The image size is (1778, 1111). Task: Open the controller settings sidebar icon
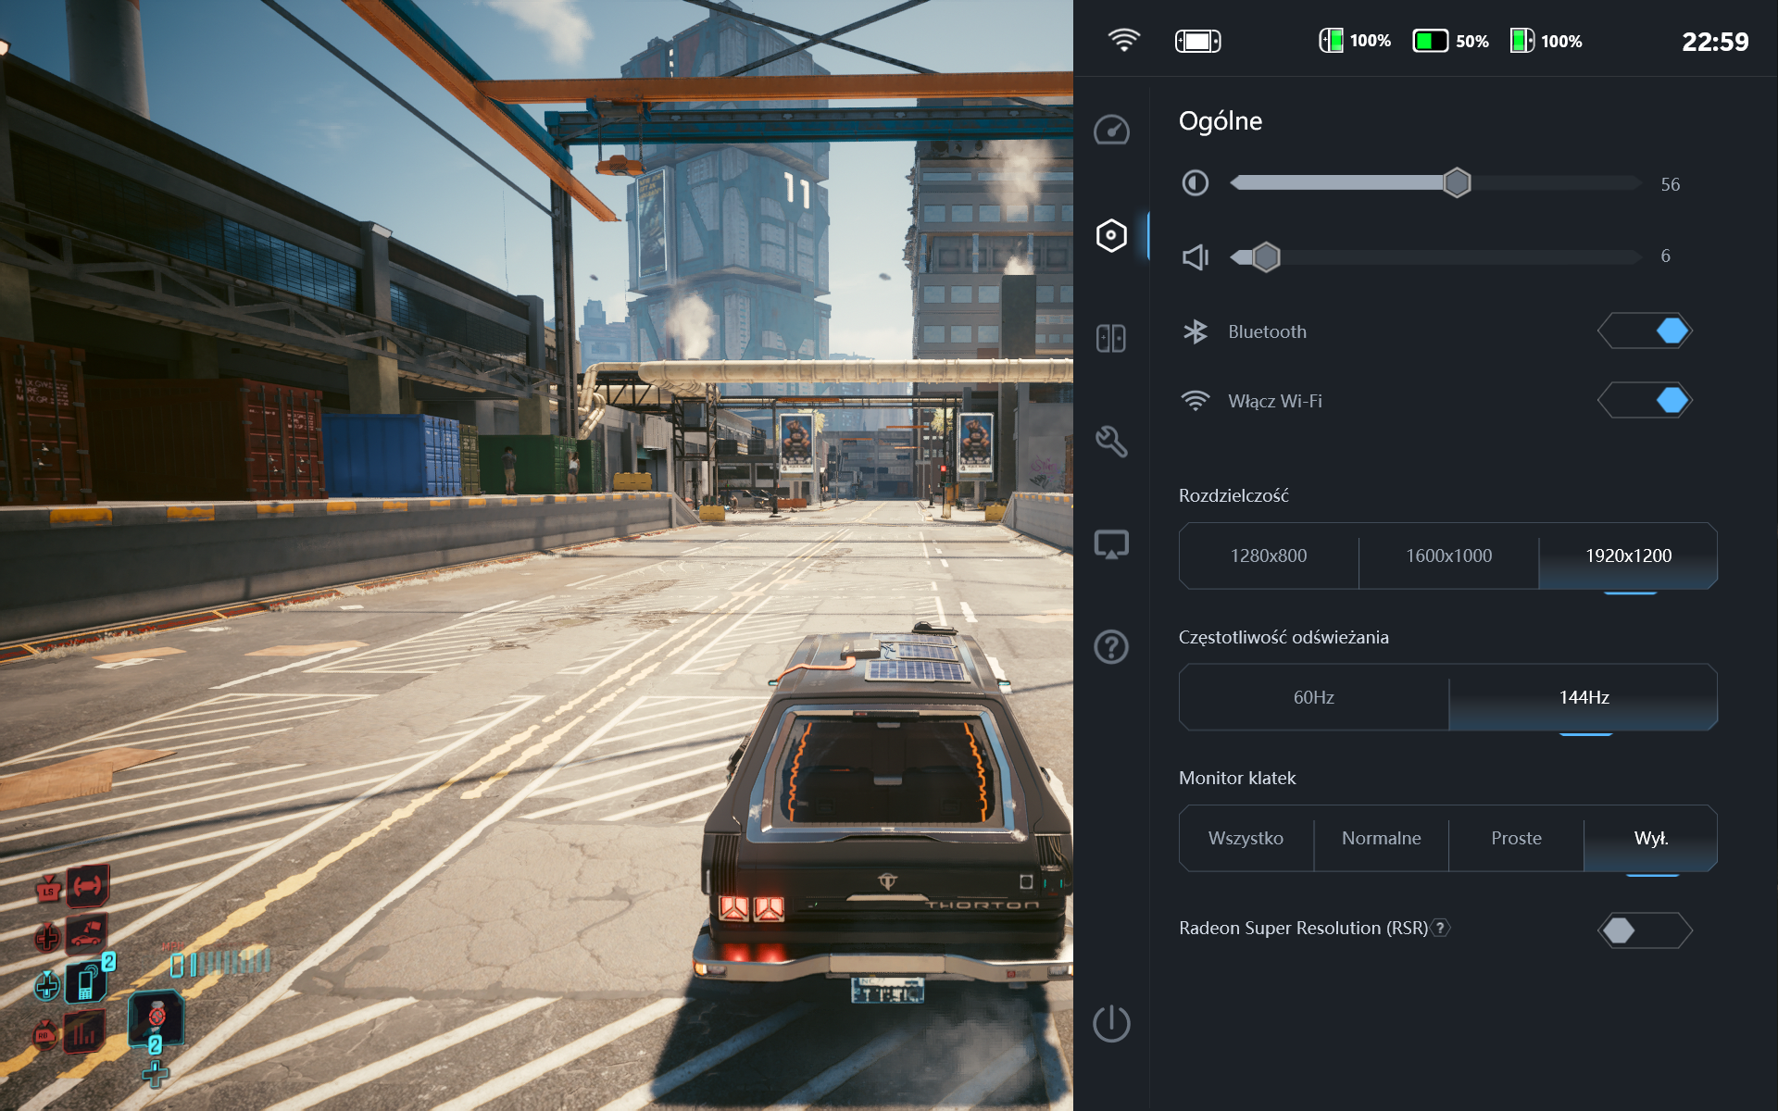pyautogui.click(x=1111, y=339)
